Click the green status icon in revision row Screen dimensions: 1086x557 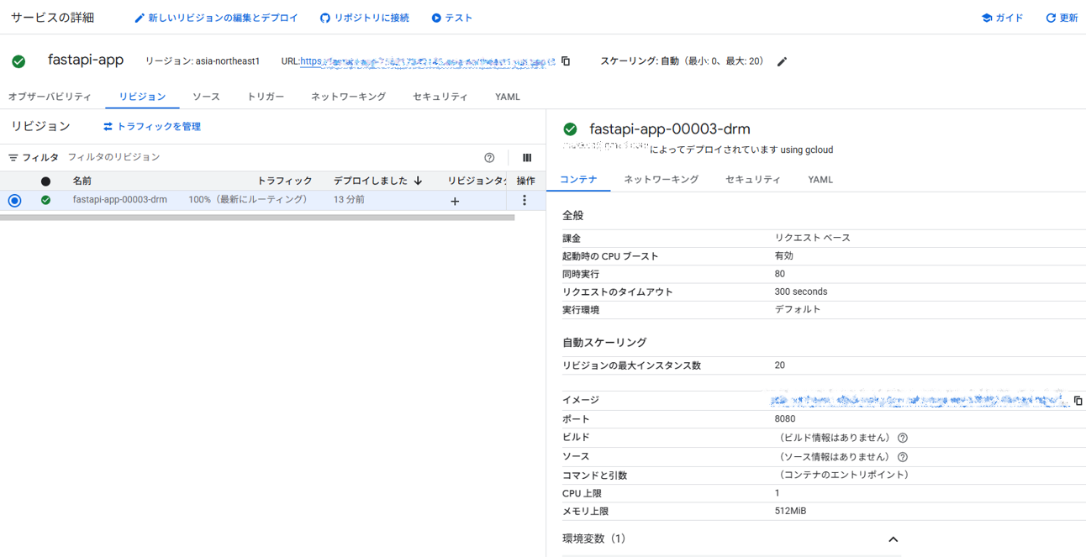coord(45,200)
